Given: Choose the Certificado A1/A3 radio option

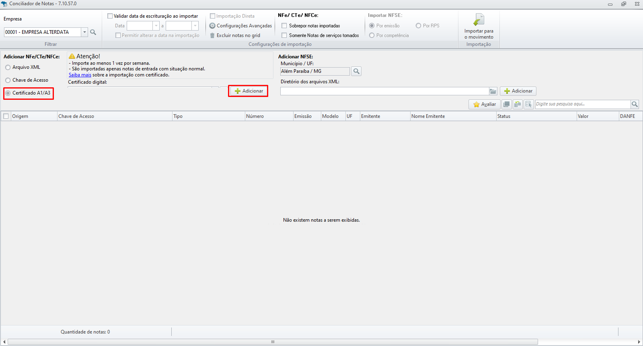Looking at the screenshot, I should [x=8, y=93].
